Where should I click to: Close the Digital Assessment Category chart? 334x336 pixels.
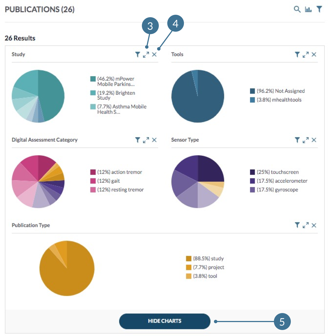pos(154,140)
